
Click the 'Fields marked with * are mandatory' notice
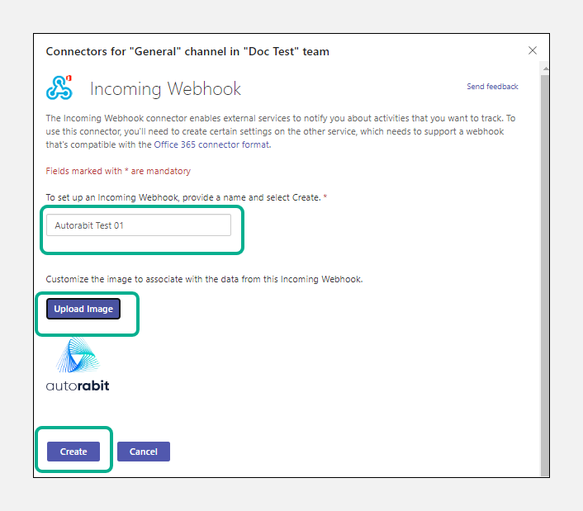[118, 171]
